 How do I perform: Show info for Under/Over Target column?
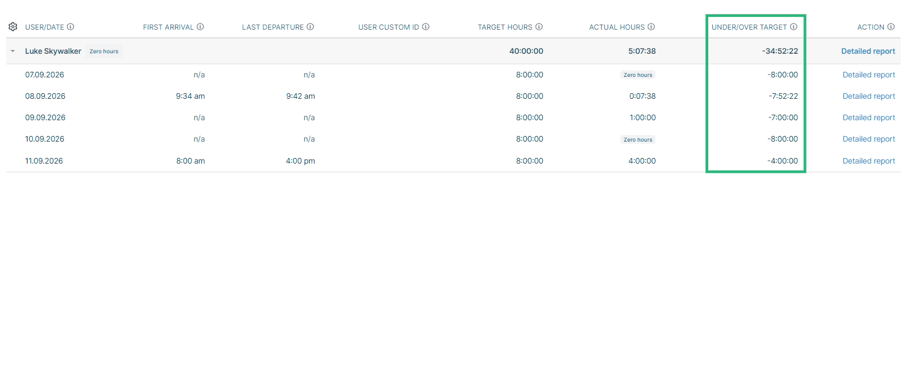point(794,27)
